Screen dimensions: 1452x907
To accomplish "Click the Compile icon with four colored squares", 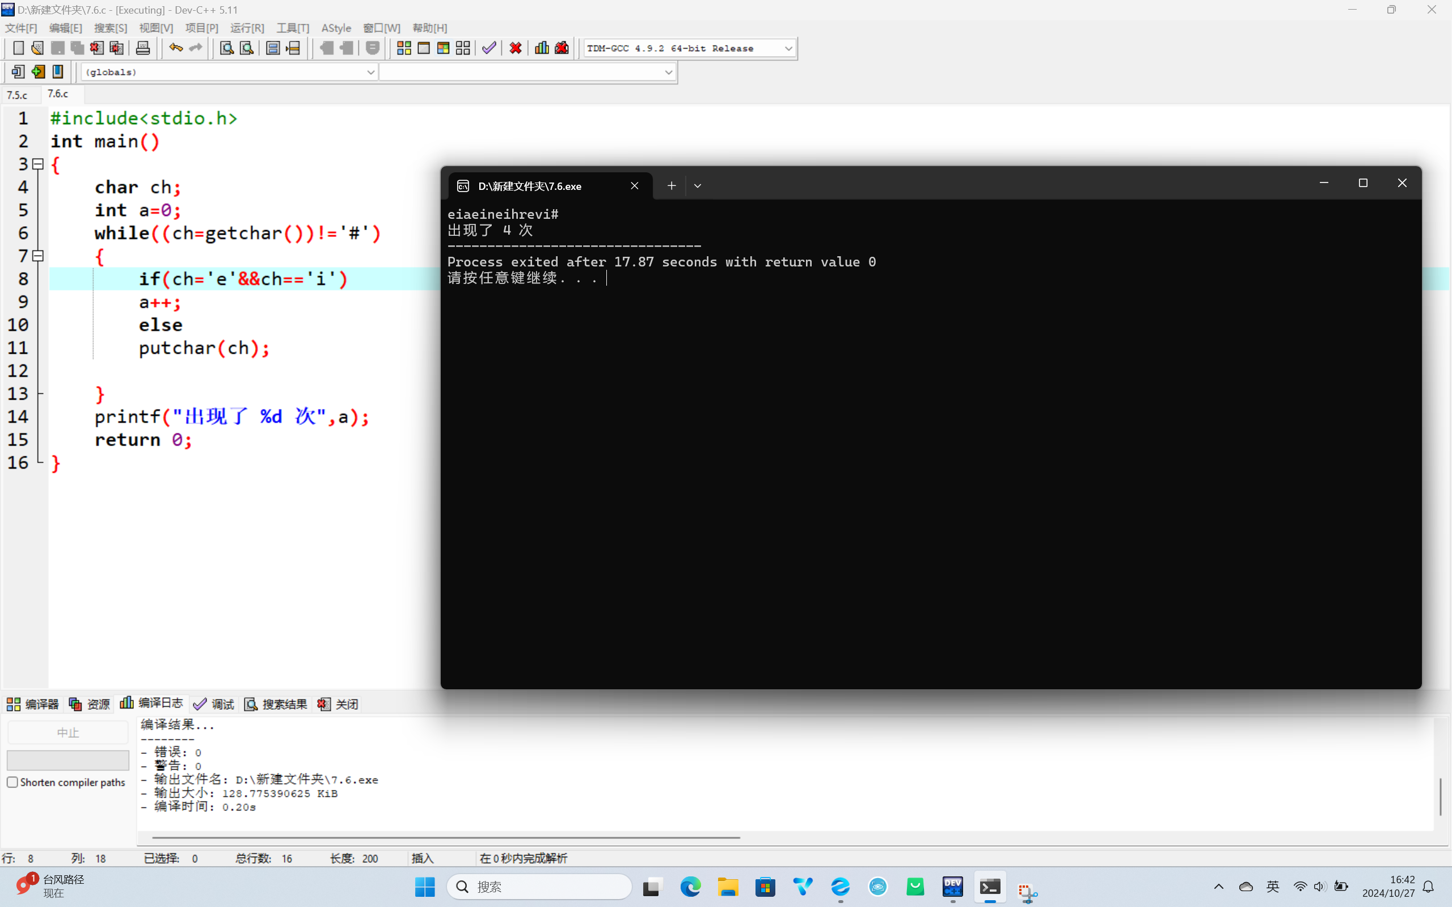I will [x=404, y=48].
